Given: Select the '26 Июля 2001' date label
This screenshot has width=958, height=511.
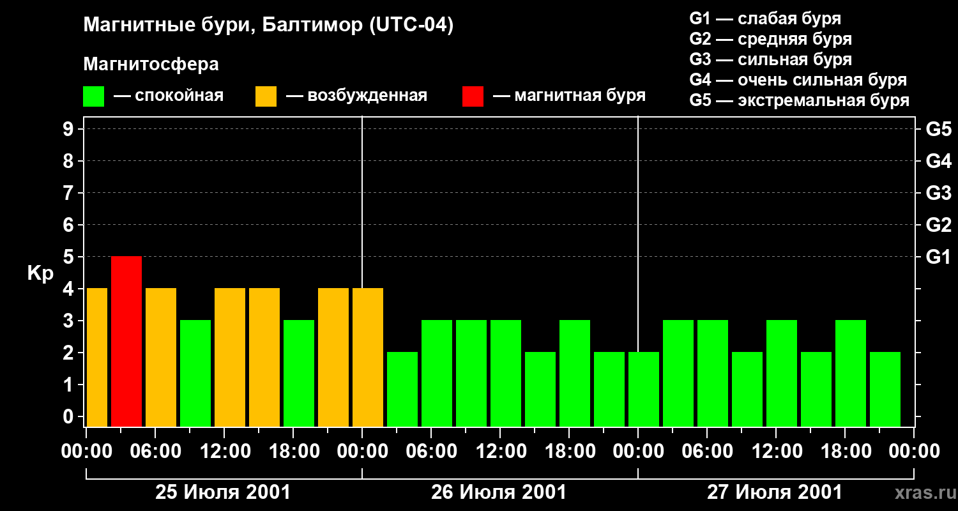Looking at the screenshot, I should tap(499, 492).
